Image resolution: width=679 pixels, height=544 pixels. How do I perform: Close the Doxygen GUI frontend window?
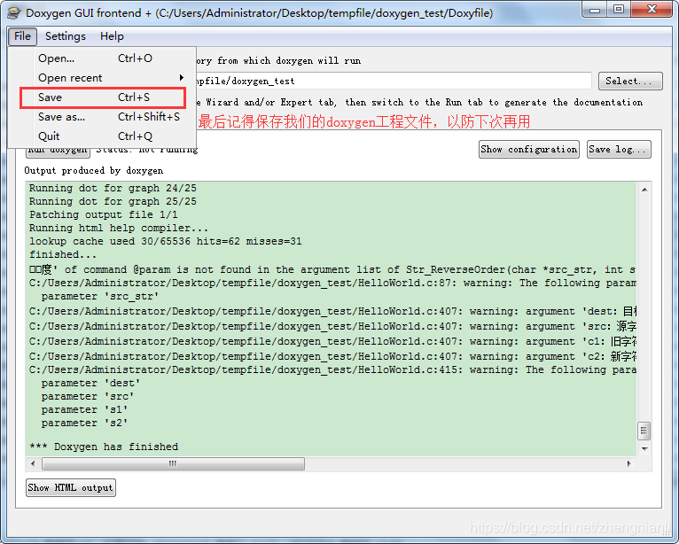pyautogui.click(x=652, y=10)
